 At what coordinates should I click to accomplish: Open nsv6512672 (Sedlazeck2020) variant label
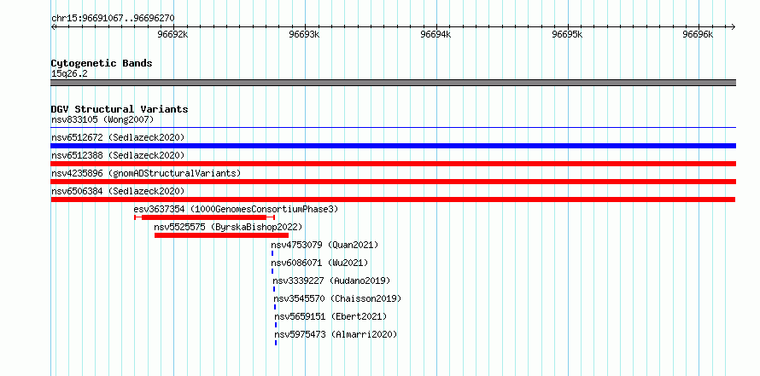point(118,137)
